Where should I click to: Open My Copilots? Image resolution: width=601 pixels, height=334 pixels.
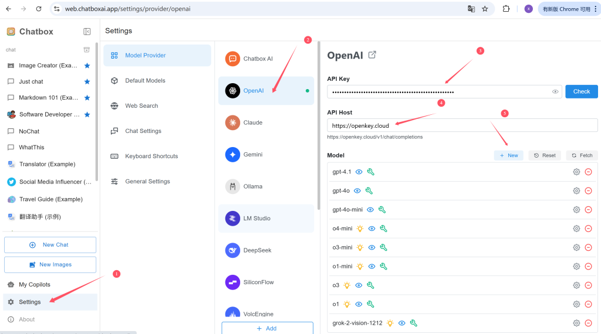point(50,285)
